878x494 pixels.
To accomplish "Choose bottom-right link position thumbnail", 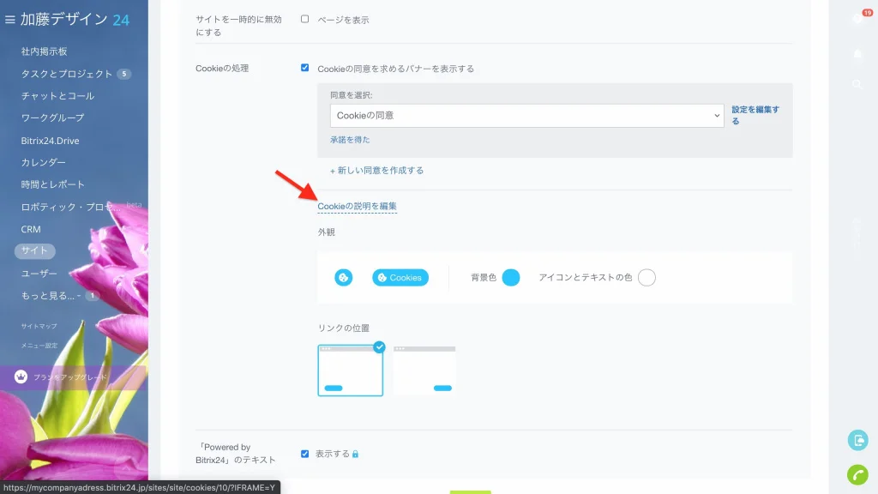I will [424, 370].
